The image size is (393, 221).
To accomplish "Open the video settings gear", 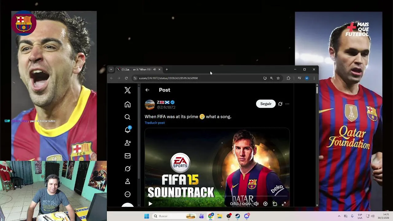I will (x=265, y=204).
